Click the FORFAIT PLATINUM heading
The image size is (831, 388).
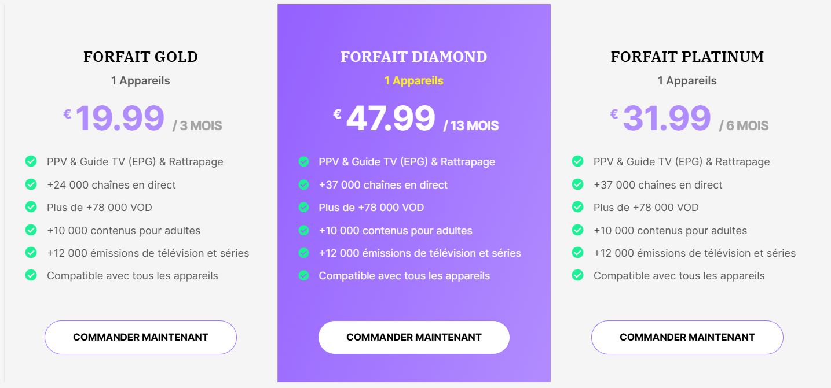pos(687,57)
